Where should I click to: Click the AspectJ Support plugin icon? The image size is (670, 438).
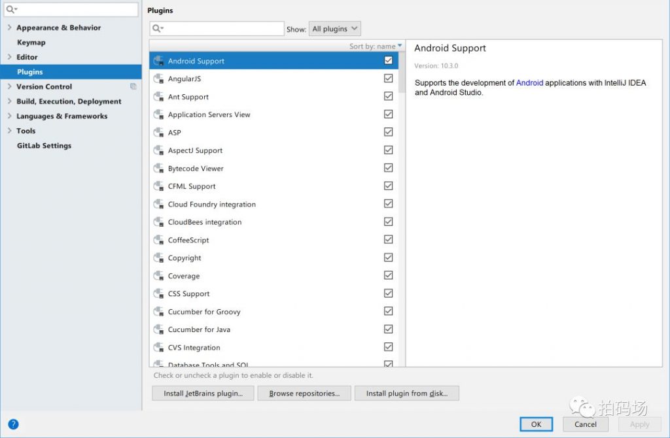[x=158, y=150]
